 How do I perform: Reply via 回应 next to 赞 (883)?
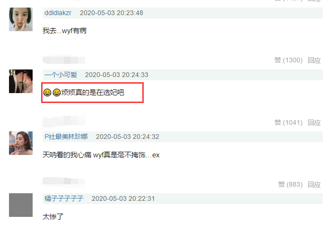click(x=314, y=184)
